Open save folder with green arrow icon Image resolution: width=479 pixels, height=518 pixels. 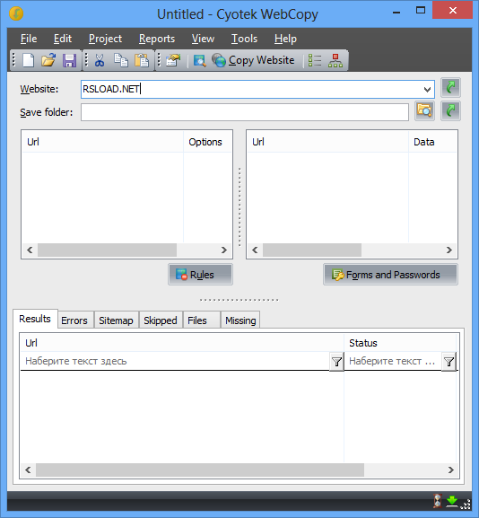pyautogui.click(x=450, y=110)
